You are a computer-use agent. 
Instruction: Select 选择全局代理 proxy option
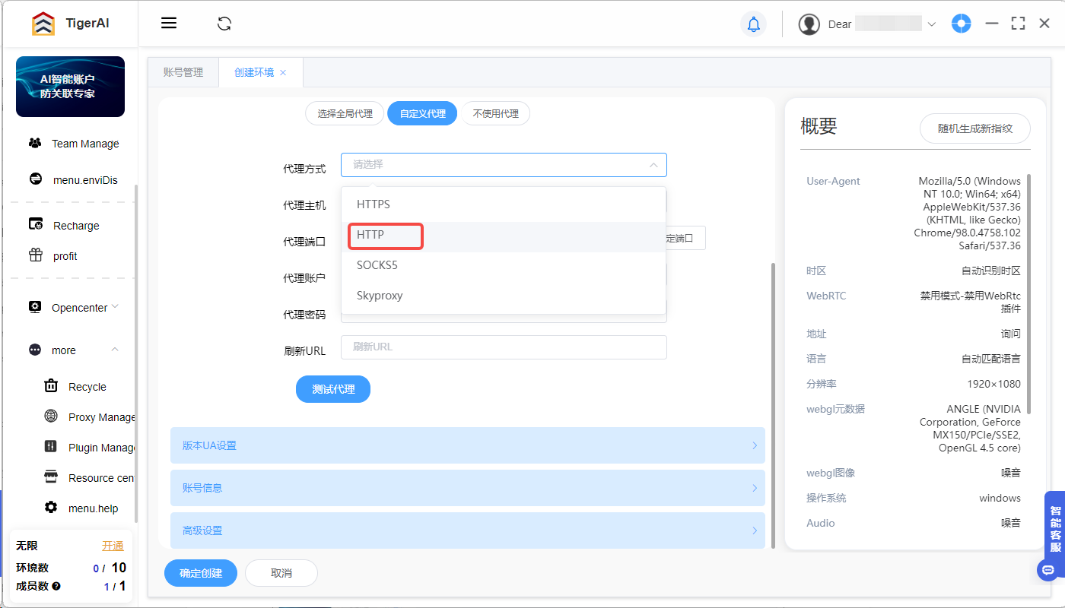[345, 113]
